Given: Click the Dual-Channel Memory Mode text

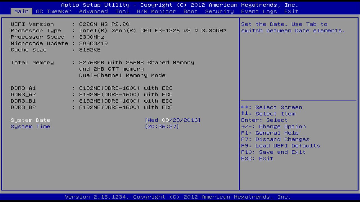Looking at the screenshot, I should click(122, 75).
